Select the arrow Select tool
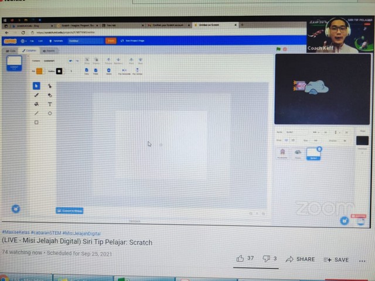 (x=36, y=85)
